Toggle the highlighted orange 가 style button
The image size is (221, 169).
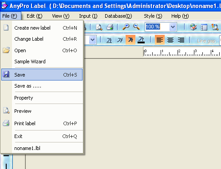tap(130, 40)
